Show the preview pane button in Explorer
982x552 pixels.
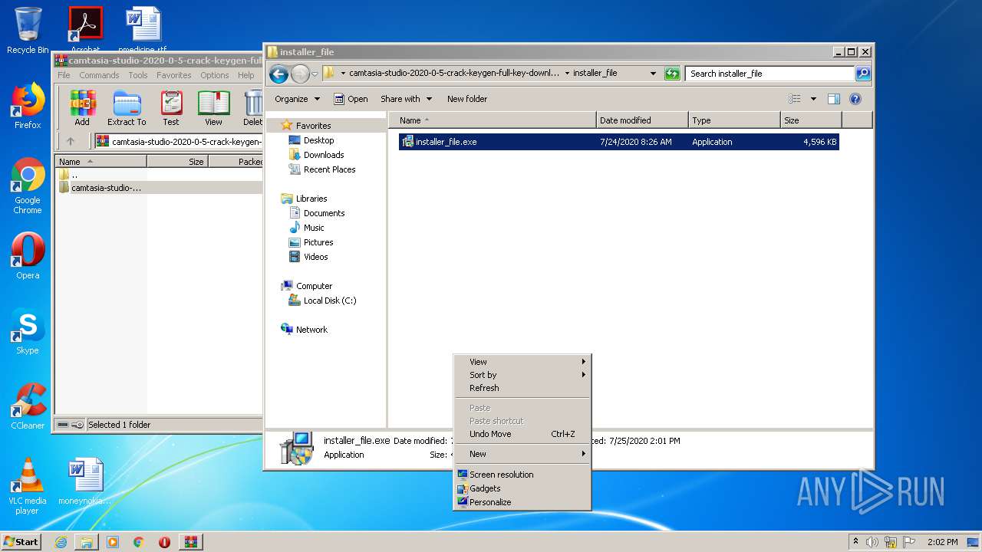point(834,99)
